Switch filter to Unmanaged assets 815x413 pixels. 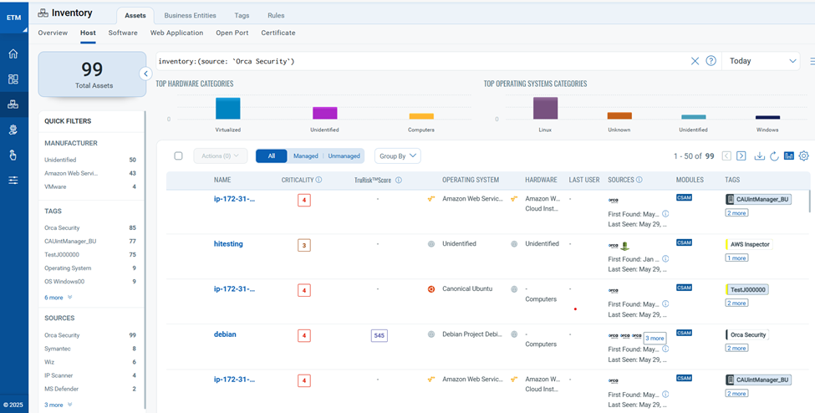[x=344, y=156]
